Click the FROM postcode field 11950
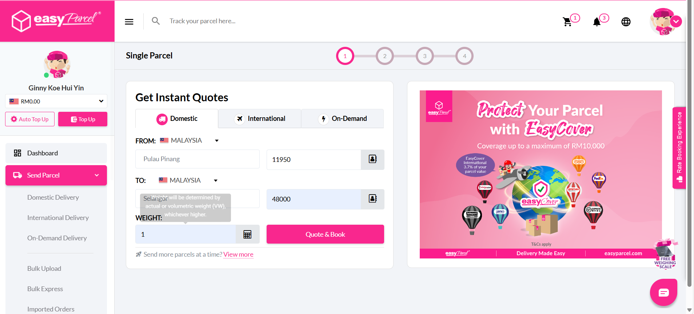The image size is (694, 314). (x=314, y=159)
